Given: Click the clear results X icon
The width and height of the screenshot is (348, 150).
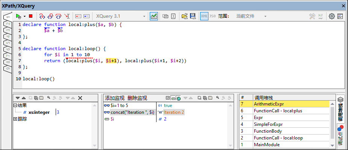Looking at the screenshot, I should [x=81, y=98].
